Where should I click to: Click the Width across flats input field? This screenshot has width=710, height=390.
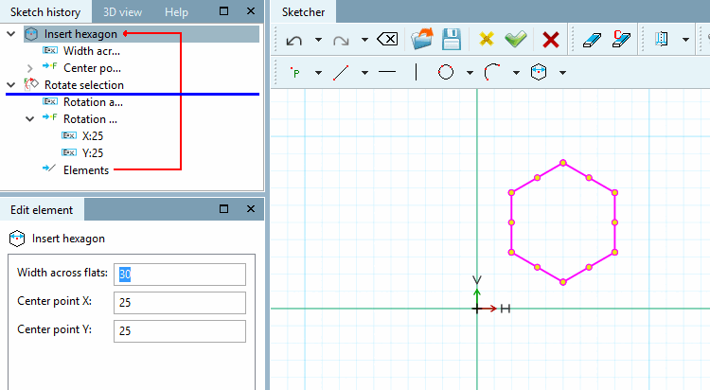180,275
